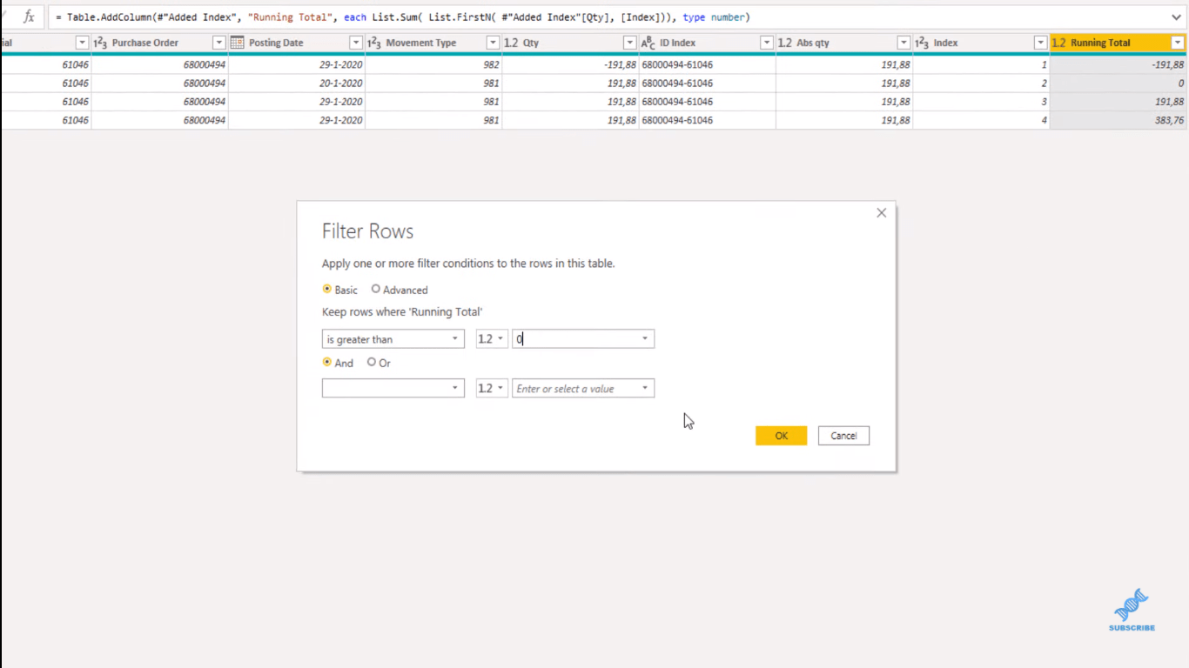Click Running Total cell -191,88
The height and width of the screenshot is (668, 1189).
(1118, 64)
